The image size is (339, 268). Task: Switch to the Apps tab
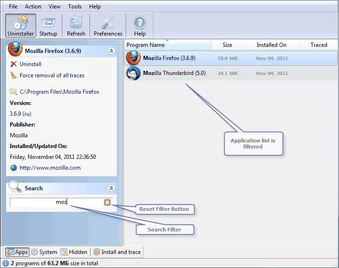[17, 252]
